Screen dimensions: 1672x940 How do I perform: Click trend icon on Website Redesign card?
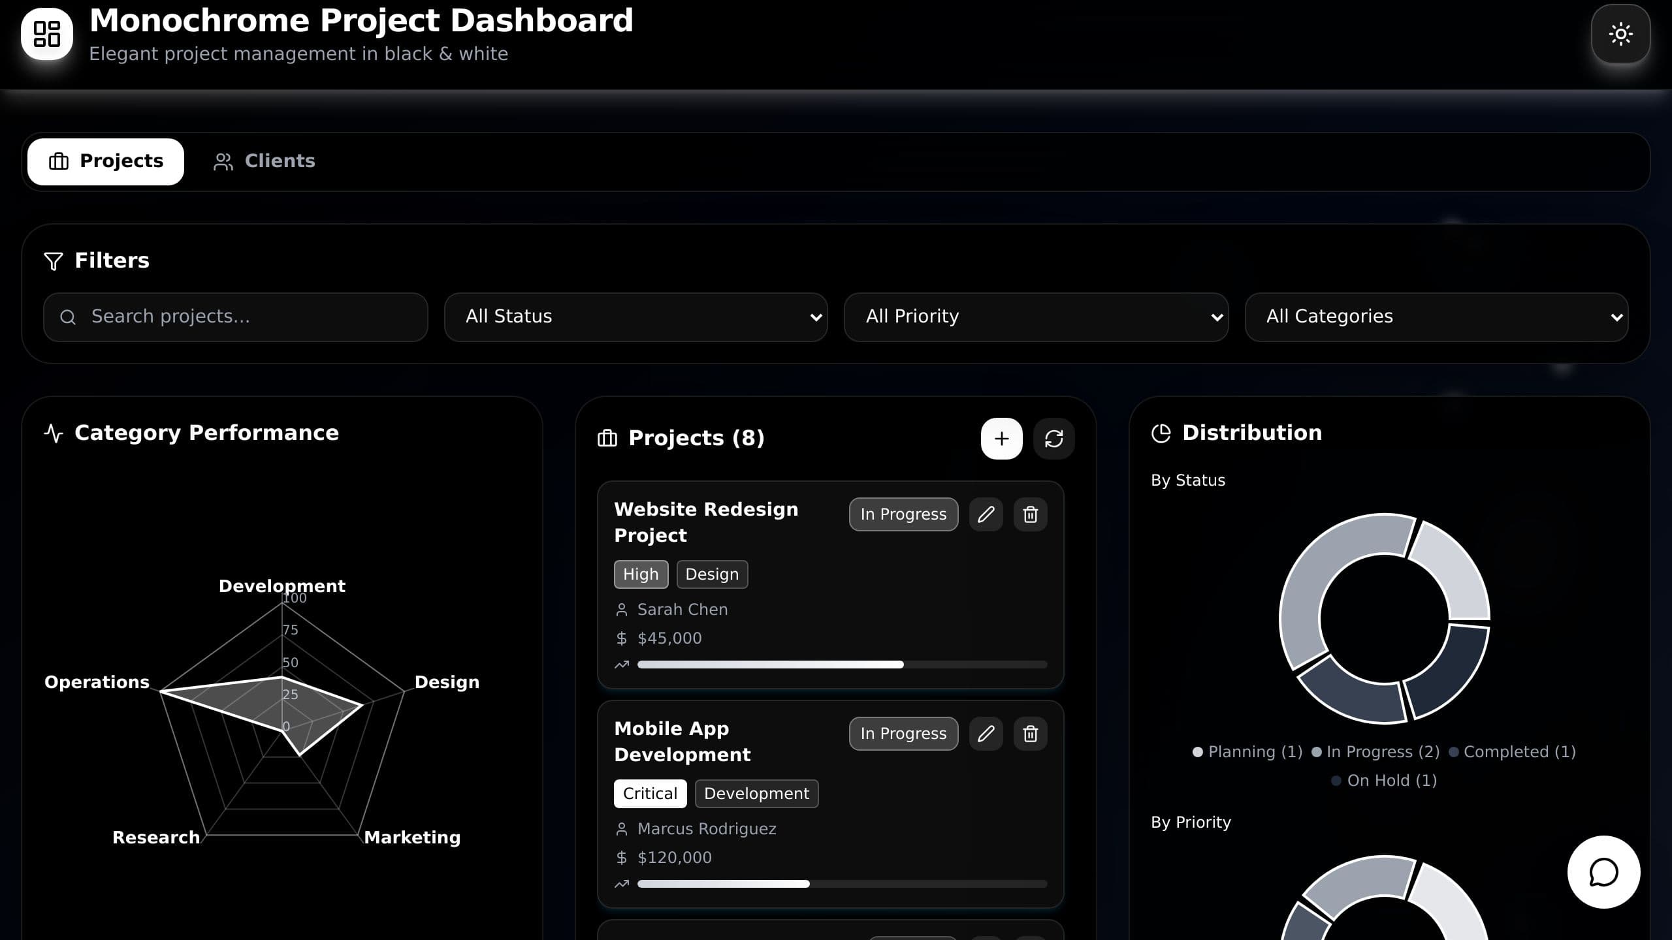622,665
